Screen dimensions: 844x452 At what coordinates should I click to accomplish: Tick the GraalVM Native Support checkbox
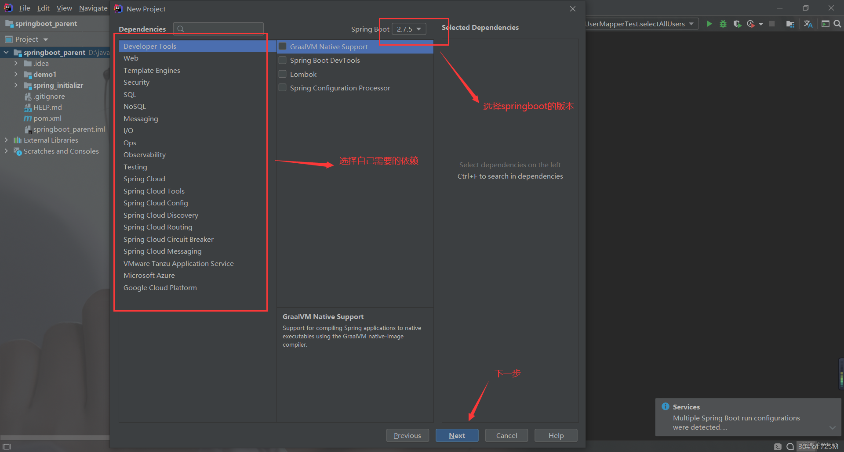(283, 47)
